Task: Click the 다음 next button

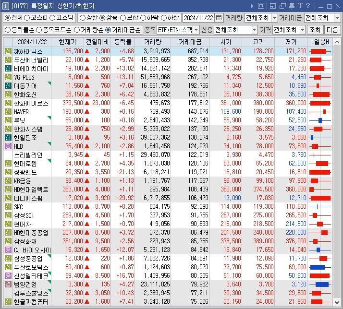Action: (x=332, y=30)
